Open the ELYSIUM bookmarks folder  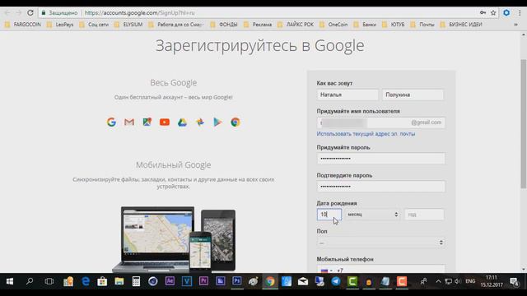tap(128, 25)
